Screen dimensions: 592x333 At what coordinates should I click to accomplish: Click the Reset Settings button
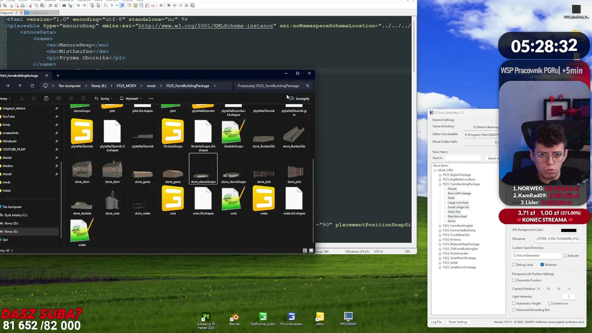pos(458,322)
